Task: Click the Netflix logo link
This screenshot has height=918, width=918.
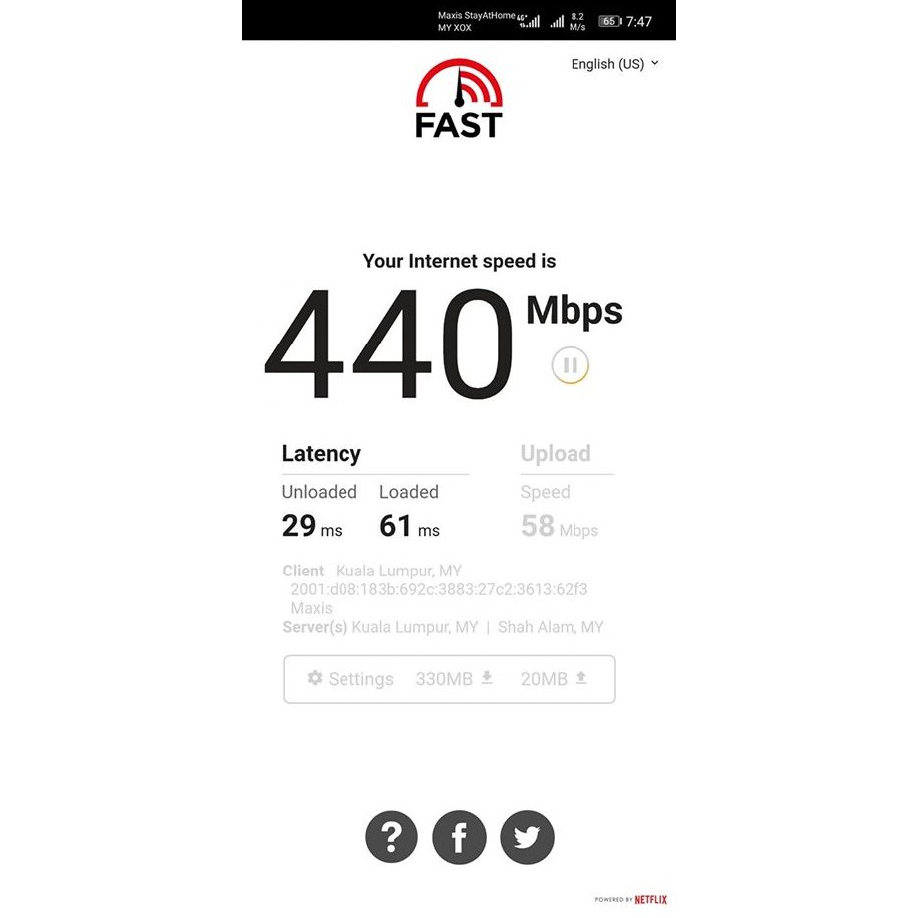Action: coord(650,899)
